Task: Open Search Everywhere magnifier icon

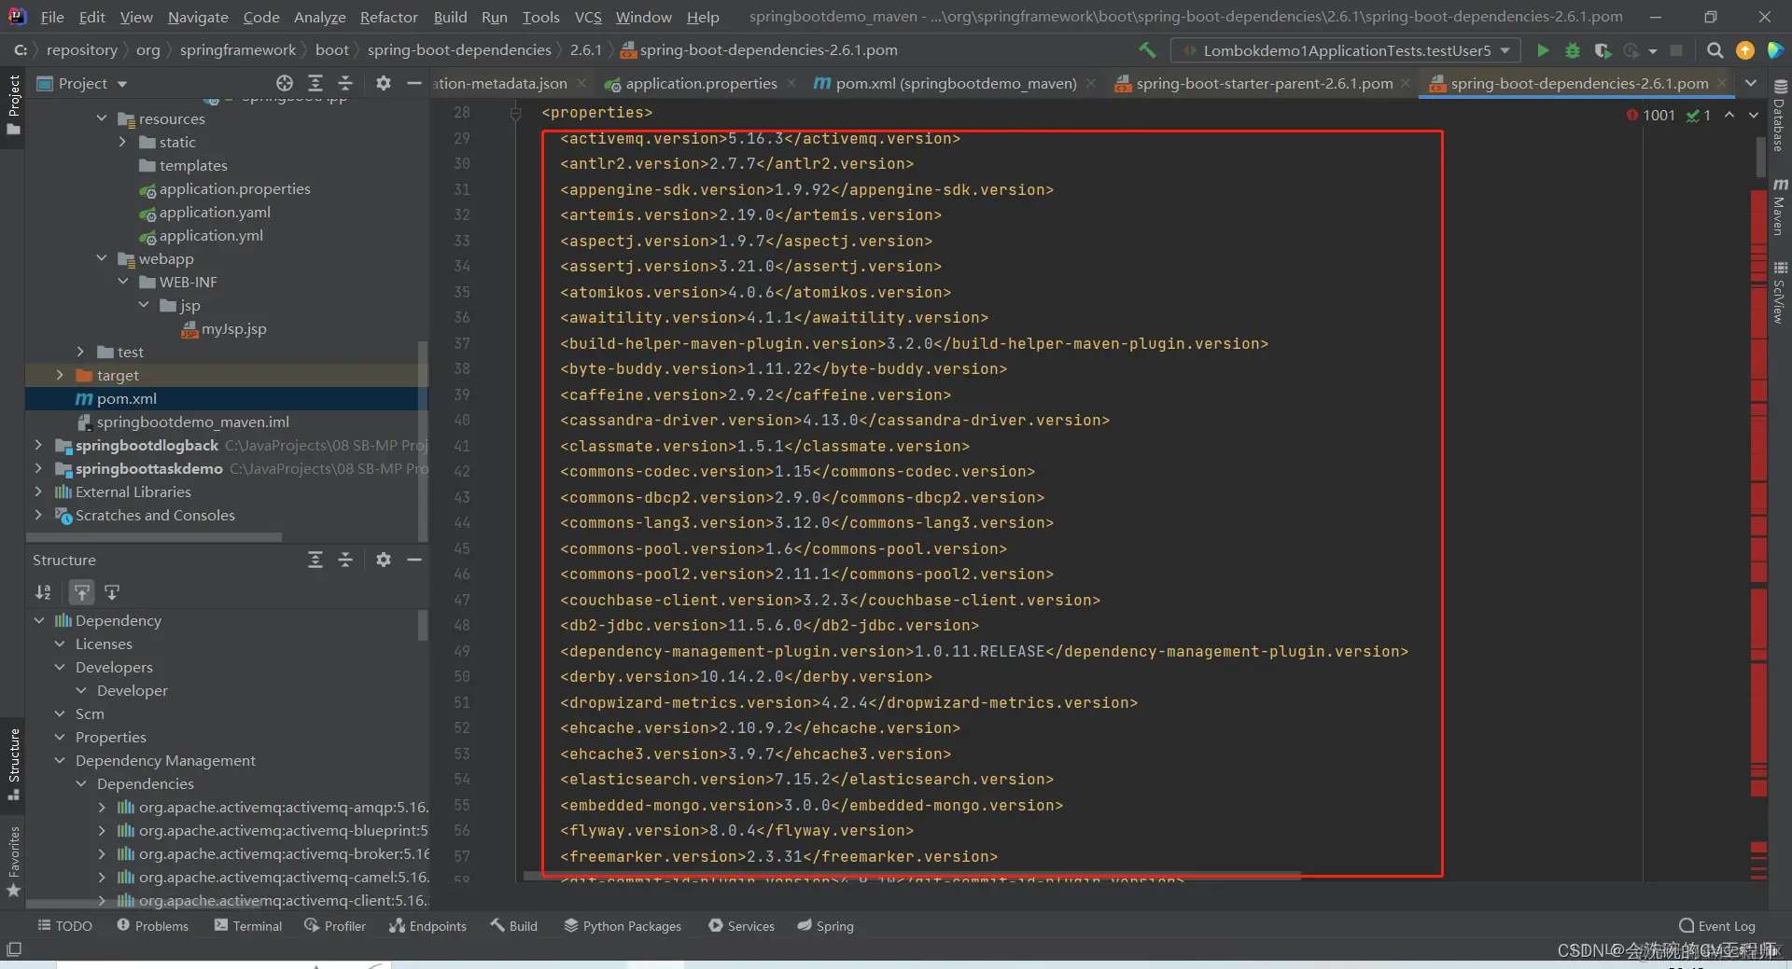Action: [x=1715, y=50]
